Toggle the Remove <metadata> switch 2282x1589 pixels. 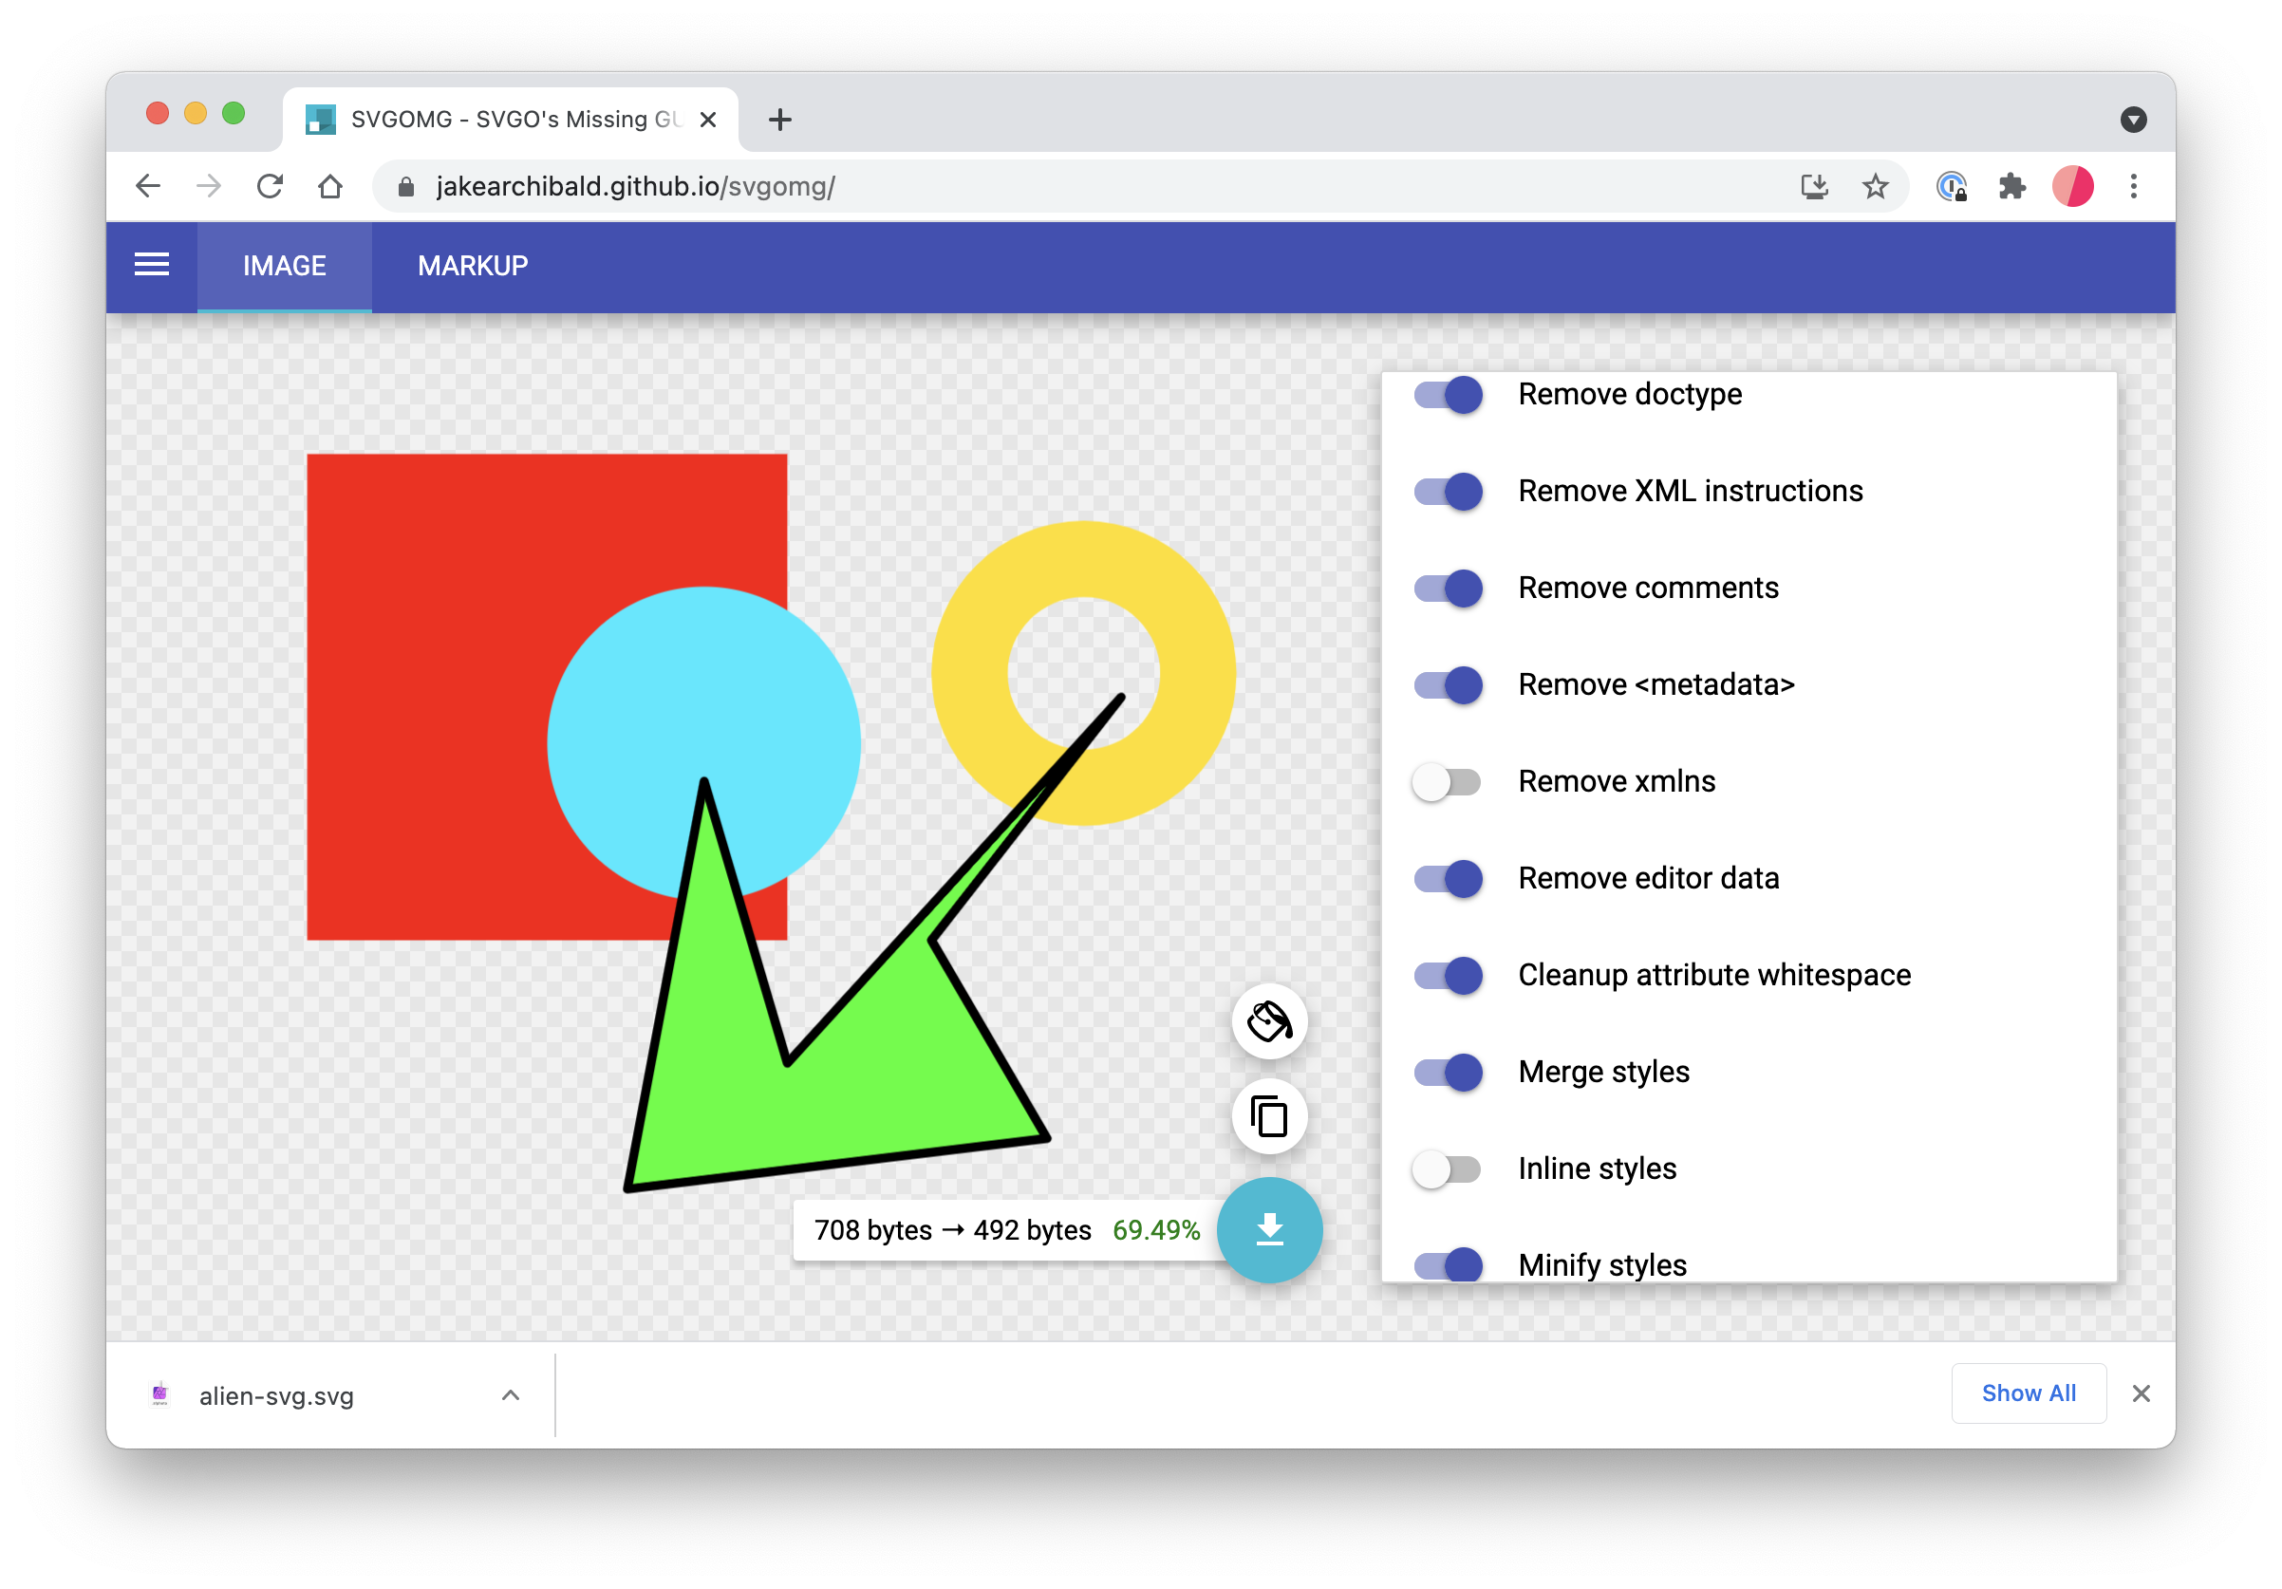tap(1447, 684)
